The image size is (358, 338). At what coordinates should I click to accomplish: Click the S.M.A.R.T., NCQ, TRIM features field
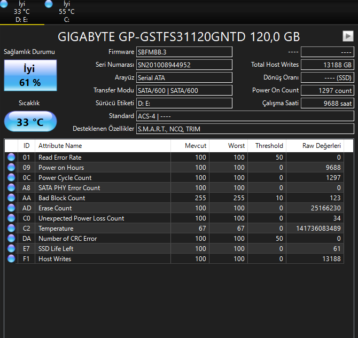(245, 129)
